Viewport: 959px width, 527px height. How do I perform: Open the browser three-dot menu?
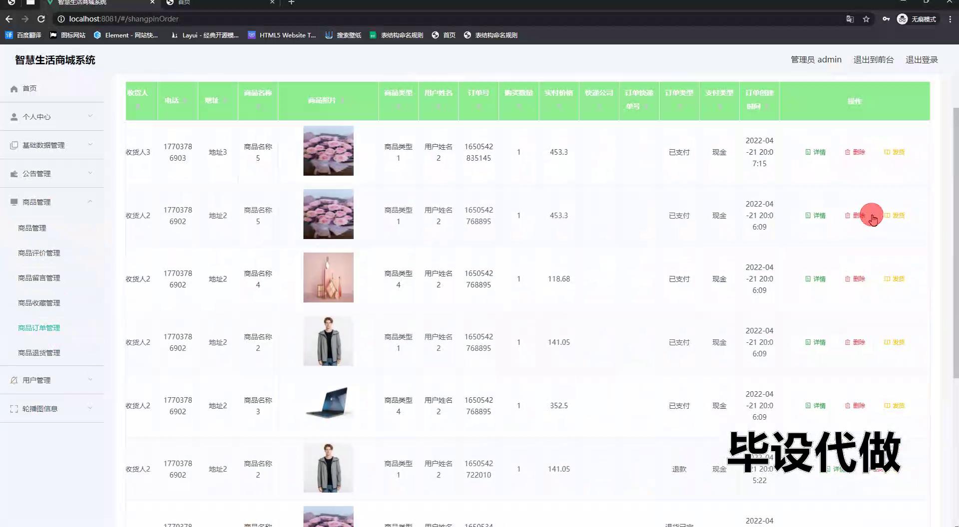[950, 19]
